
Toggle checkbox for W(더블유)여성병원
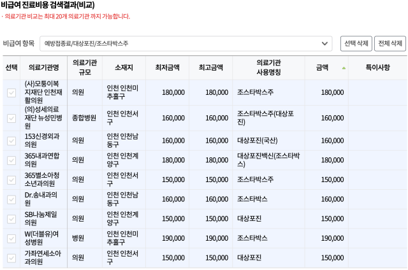(11, 238)
